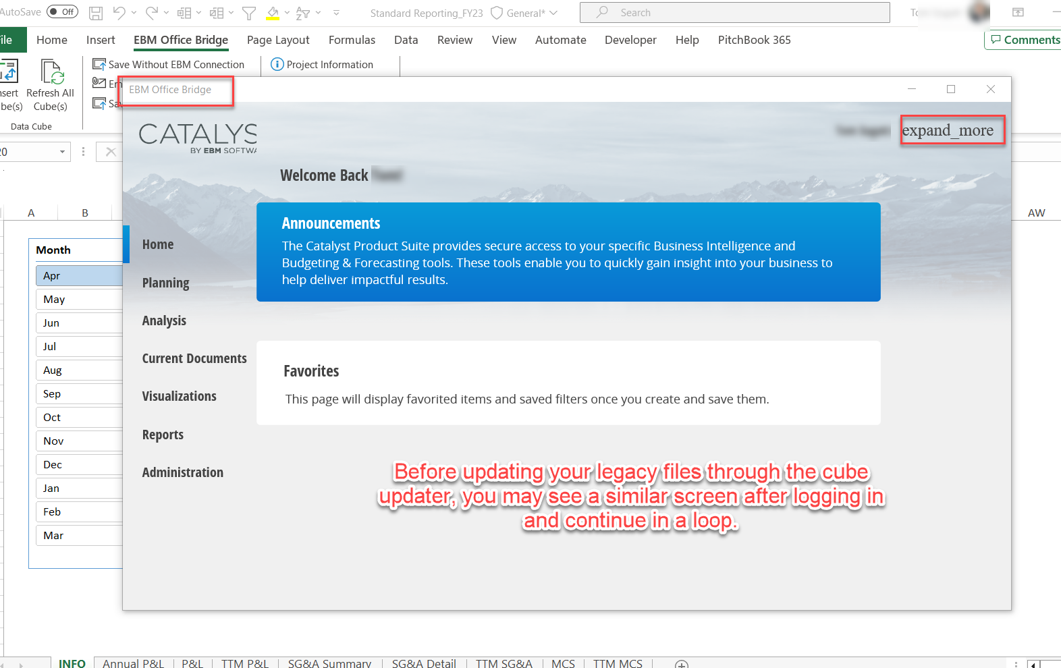Image resolution: width=1061 pixels, height=668 pixels.
Task: Toggle the AutoSave switch
Action: pos(62,12)
